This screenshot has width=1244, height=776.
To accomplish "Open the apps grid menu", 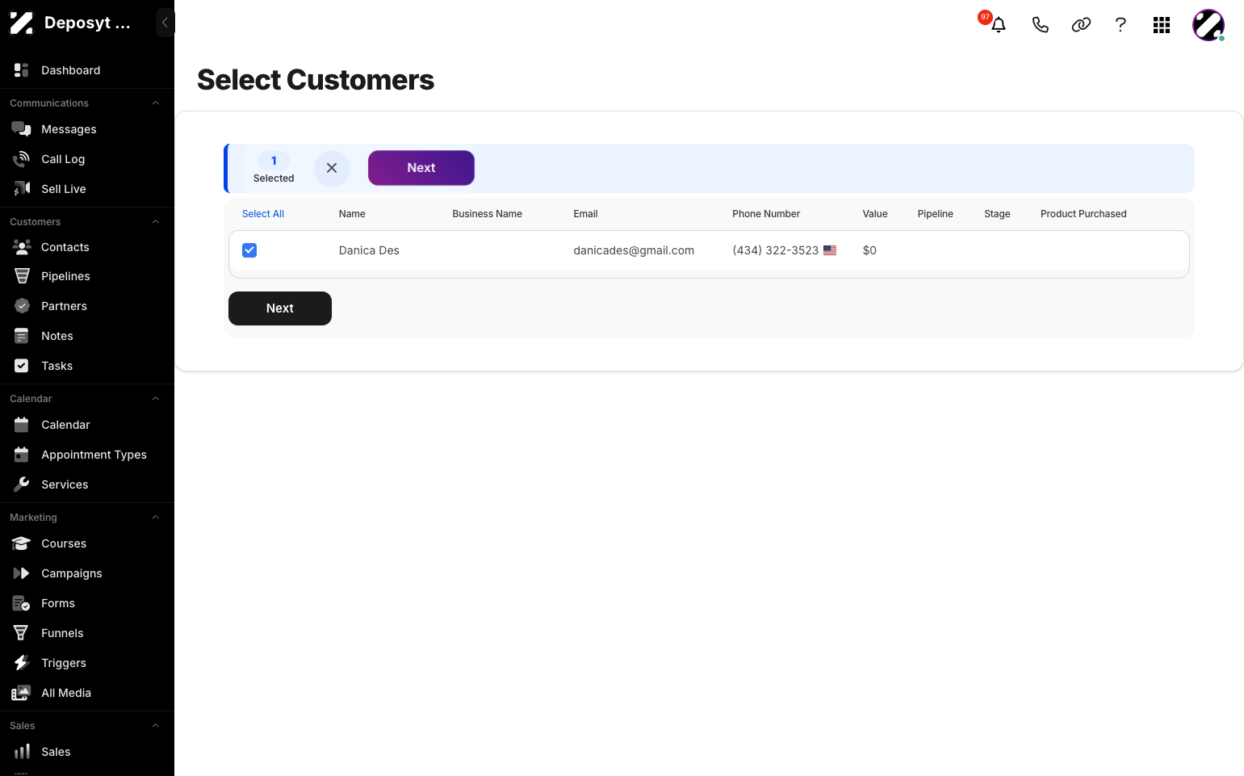I will point(1162,25).
